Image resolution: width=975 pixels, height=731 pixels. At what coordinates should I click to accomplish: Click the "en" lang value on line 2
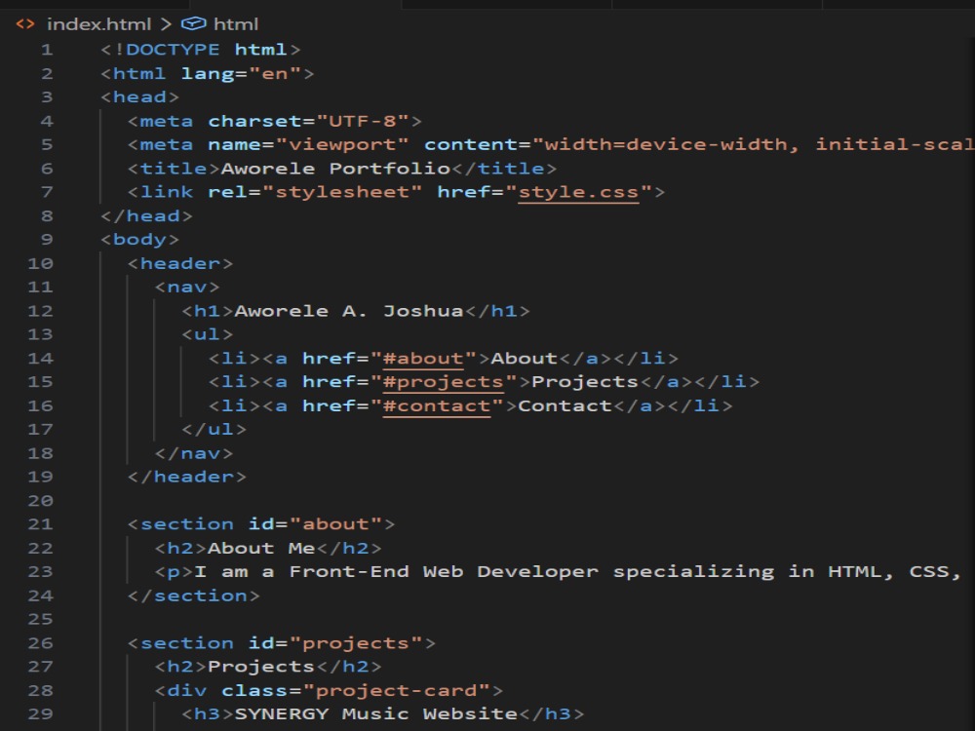(276, 74)
